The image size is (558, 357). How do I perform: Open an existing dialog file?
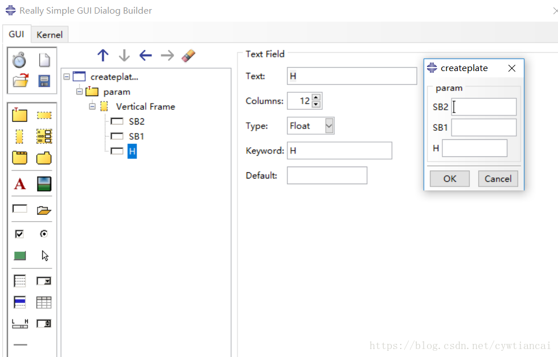(x=20, y=80)
